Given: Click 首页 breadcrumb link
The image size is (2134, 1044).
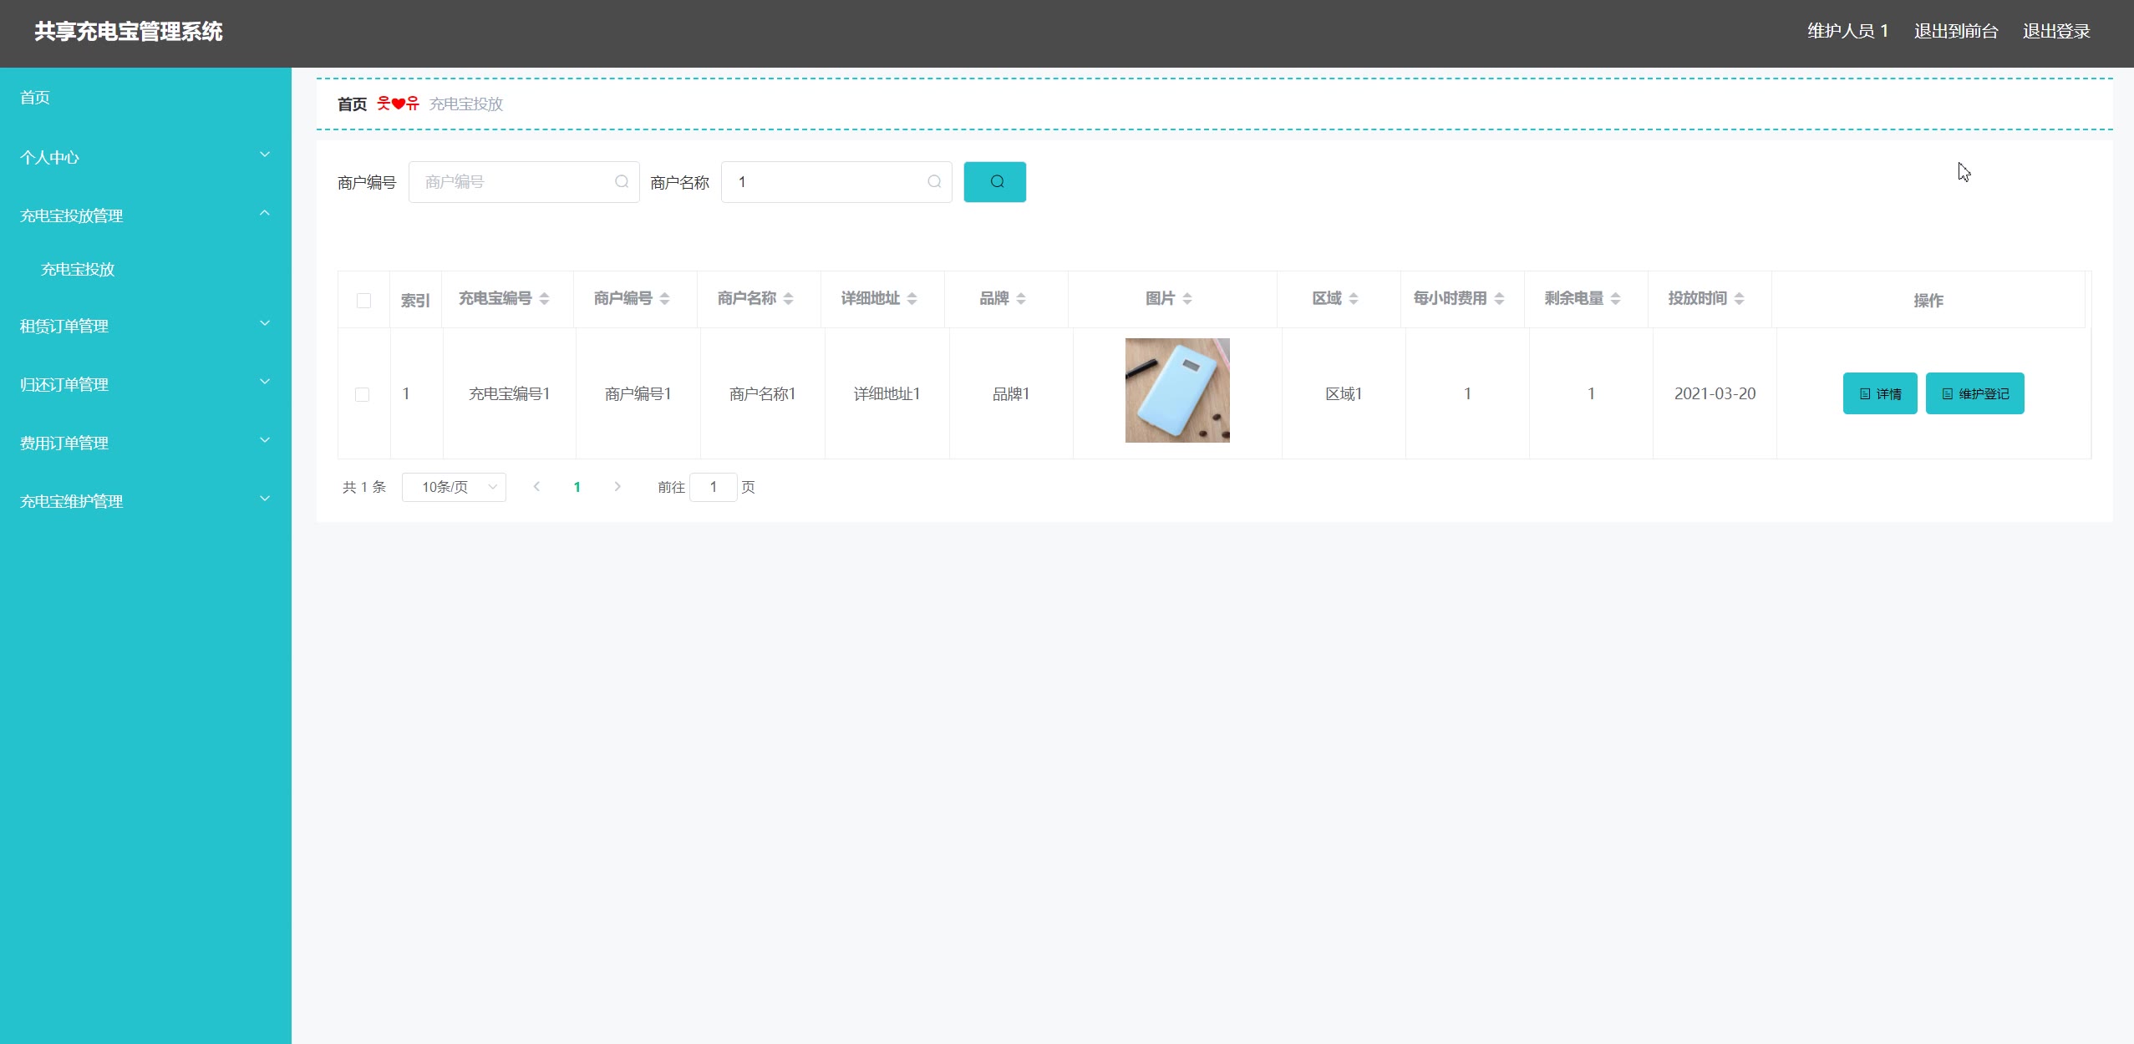Looking at the screenshot, I should (x=352, y=104).
